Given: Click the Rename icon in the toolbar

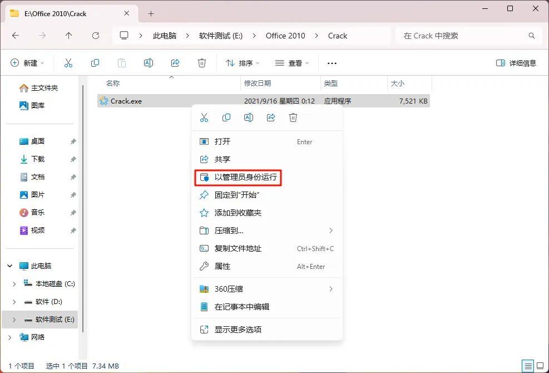Looking at the screenshot, I should [149, 63].
